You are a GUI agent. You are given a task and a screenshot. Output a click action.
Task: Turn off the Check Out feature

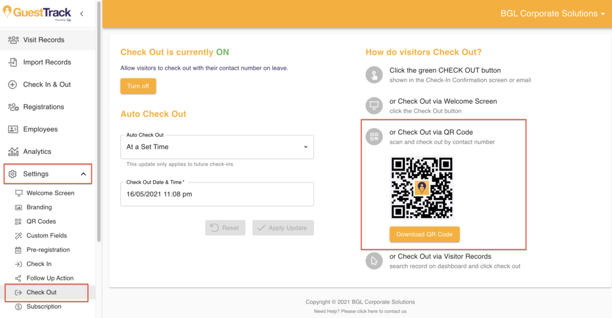pos(138,86)
